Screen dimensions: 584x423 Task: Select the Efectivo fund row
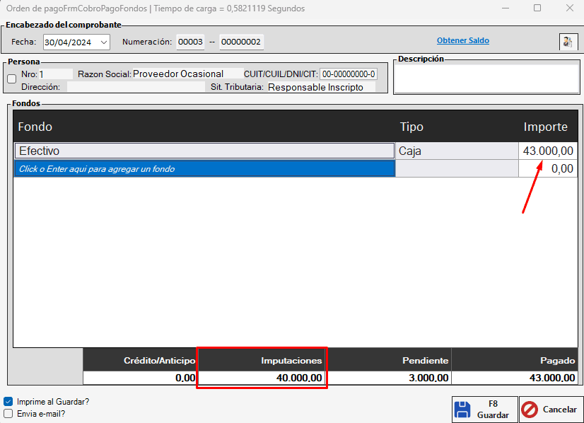pyautogui.click(x=204, y=151)
